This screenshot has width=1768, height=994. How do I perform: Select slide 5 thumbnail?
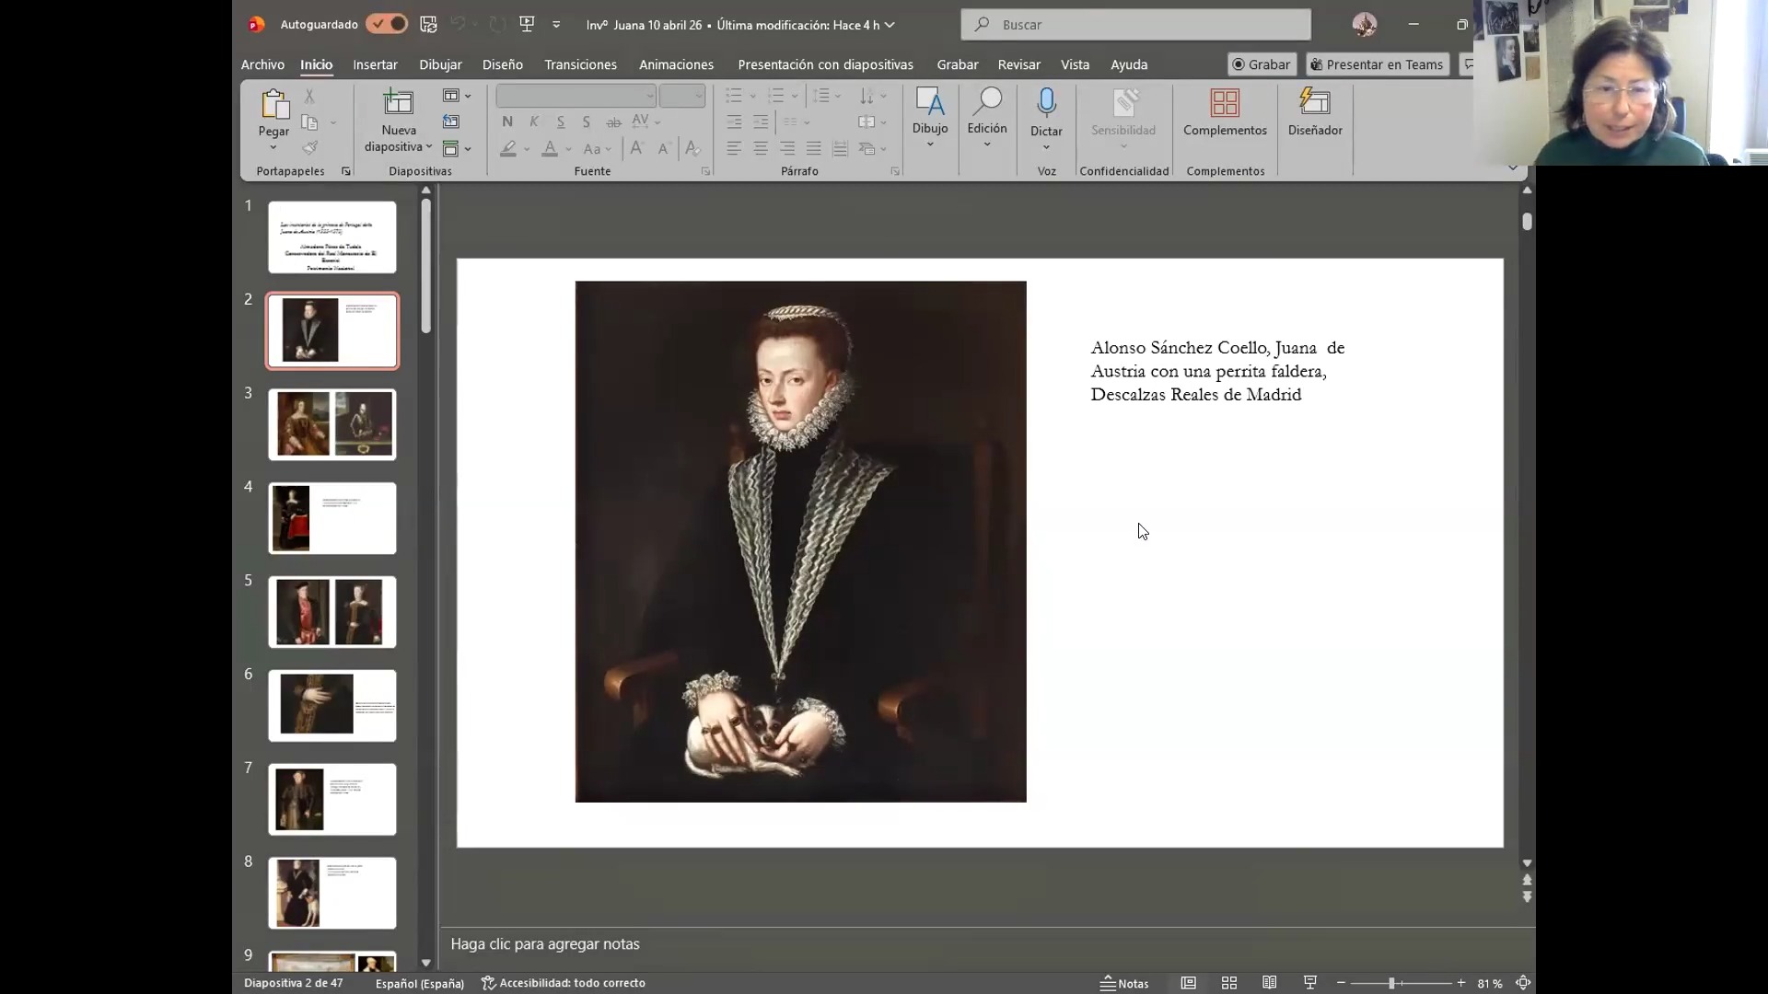tap(332, 612)
